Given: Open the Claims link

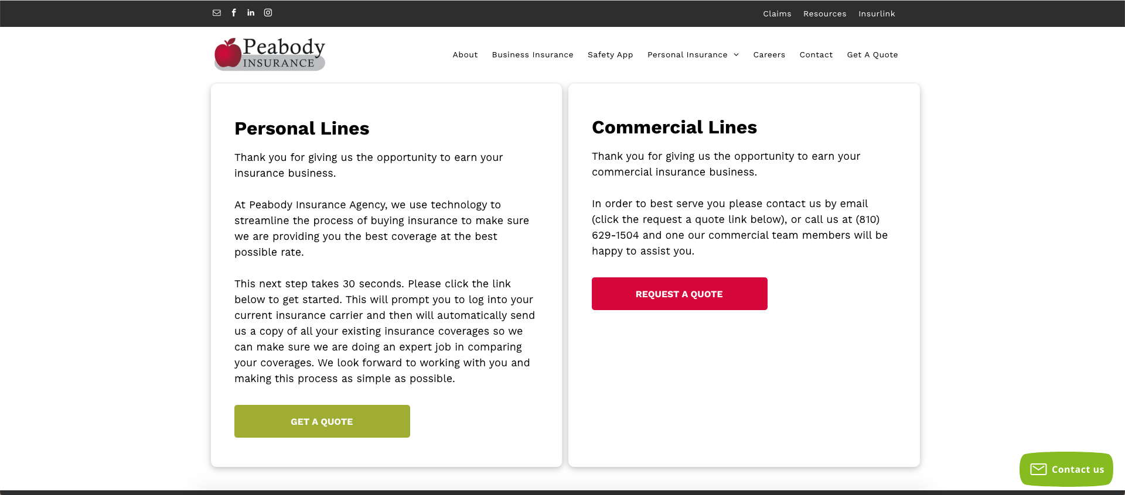Looking at the screenshot, I should [x=777, y=14].
